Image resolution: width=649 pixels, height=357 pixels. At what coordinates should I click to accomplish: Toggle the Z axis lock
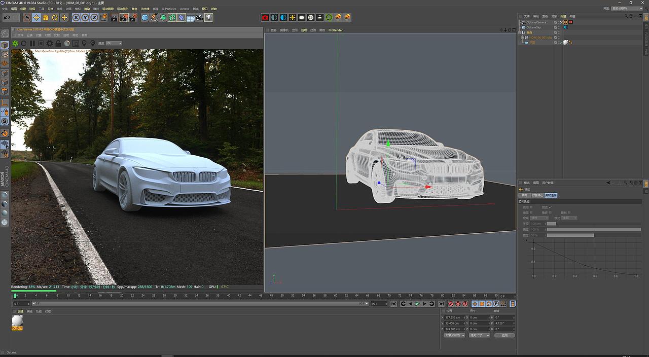pos(94,17)
